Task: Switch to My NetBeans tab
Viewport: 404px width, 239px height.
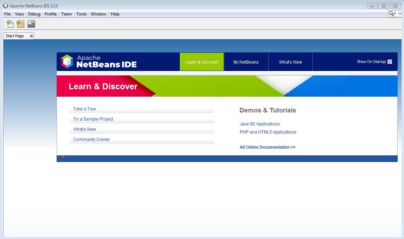Action: pyautogui.click(x=246, y=62)
